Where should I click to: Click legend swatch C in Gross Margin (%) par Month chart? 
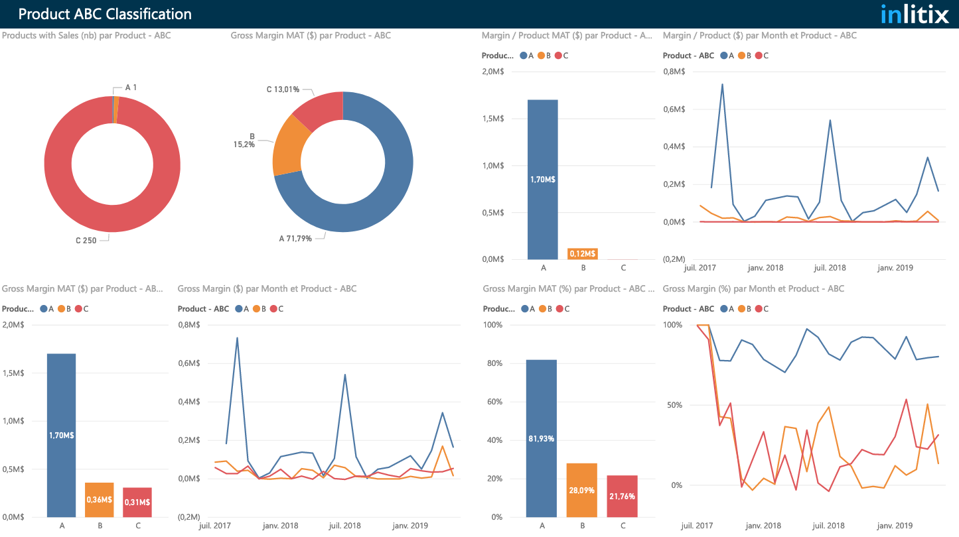[757, 309]
